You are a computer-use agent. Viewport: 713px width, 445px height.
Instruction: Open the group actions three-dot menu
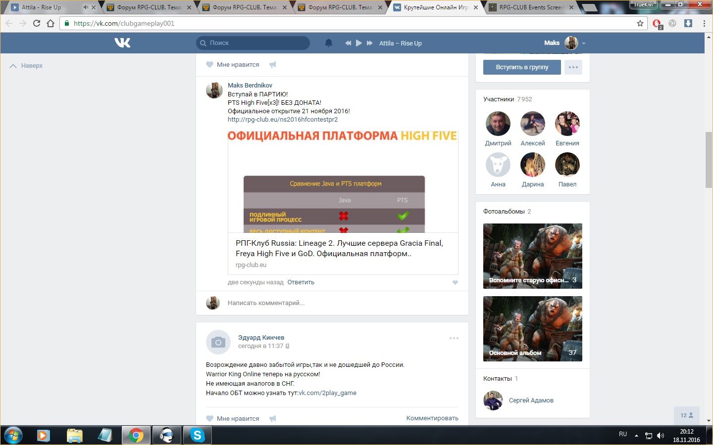tap(573, 67)
